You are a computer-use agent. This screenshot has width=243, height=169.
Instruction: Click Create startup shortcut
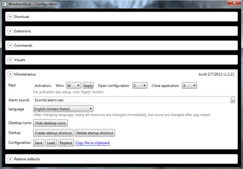click(x=53, y=133)
